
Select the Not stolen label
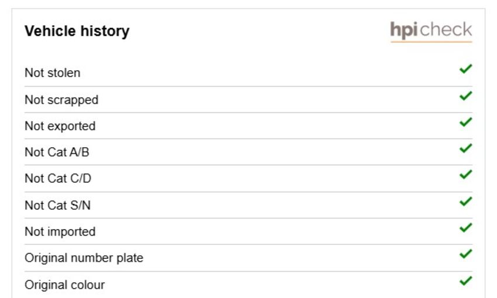coord(52,73)
